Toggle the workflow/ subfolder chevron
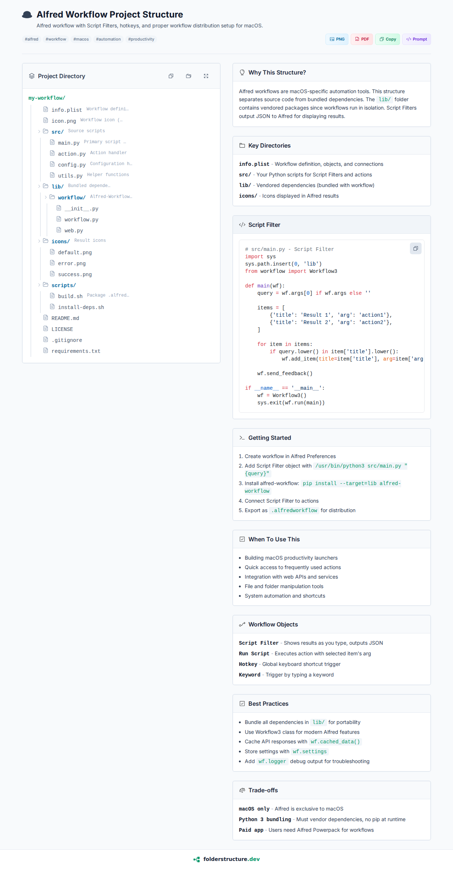The image size is (453, 869). 46,197
